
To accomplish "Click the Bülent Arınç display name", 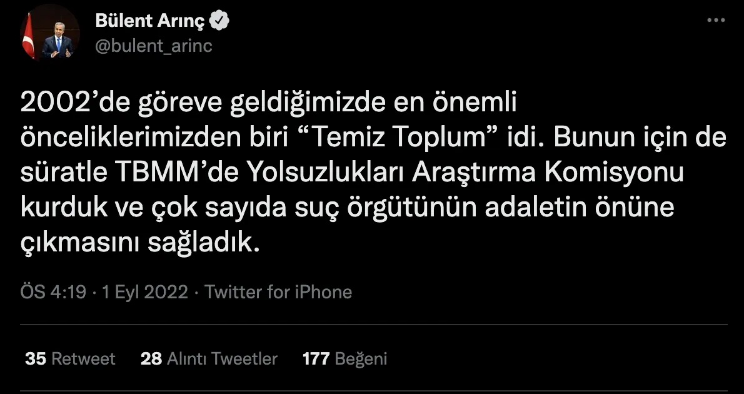I will point(150,21).
